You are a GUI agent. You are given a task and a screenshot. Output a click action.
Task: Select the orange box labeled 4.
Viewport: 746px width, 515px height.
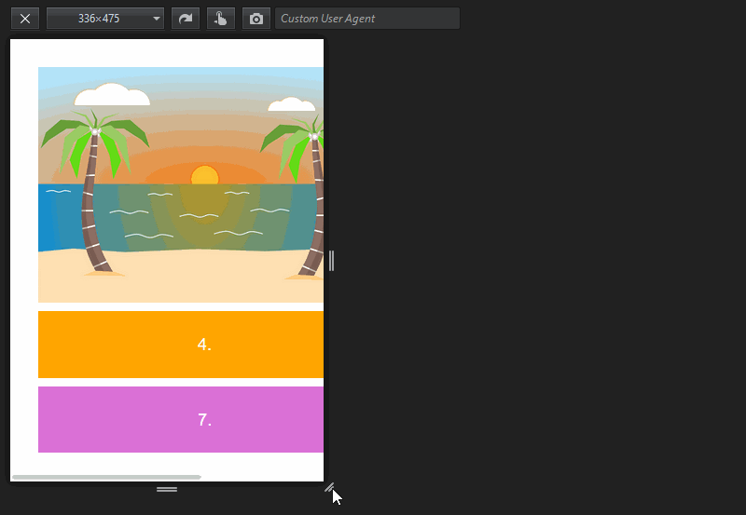tap(181, 345)
